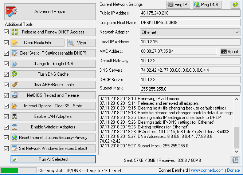Click the DNS Servers field
This screenshot has width=243, height=175.
pyautogui.click(x=190, y=70)
